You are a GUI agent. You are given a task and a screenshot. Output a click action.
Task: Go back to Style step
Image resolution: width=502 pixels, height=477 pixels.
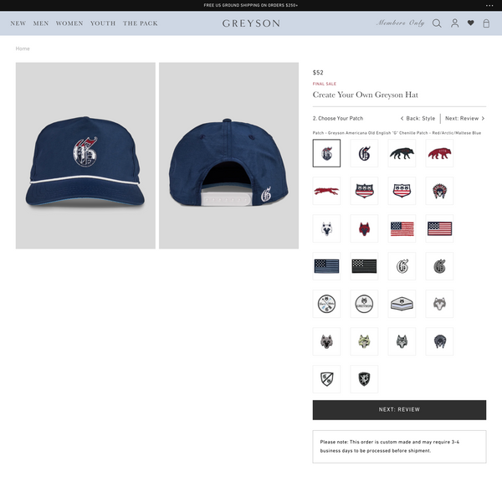[x=417, y=119]
